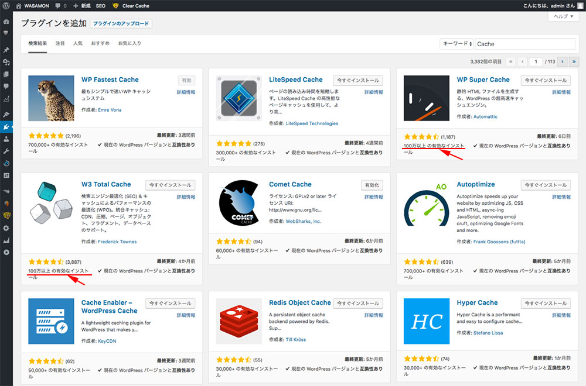Install W3 Total Cache now
This screenshot has width=586, height=386.
[170, 185]
